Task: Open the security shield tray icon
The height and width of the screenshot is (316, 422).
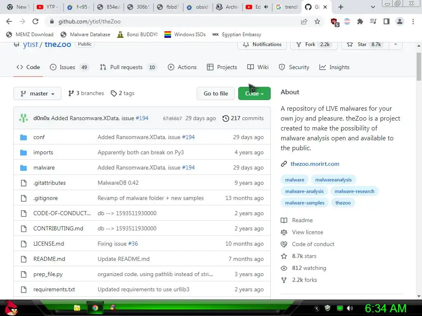Action: click(328, 308)
